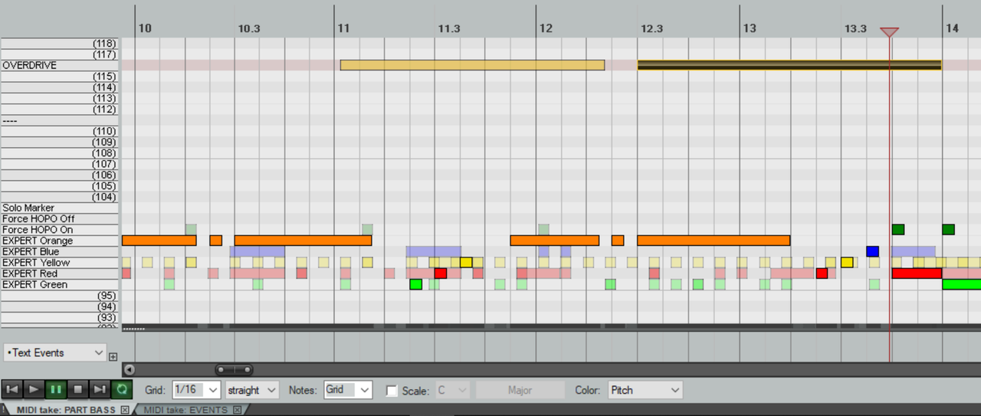The width and height of the screenshot is (981, 416).
Task: Open the scale key dropdown showing C
Action: click(x=452, y=390)
